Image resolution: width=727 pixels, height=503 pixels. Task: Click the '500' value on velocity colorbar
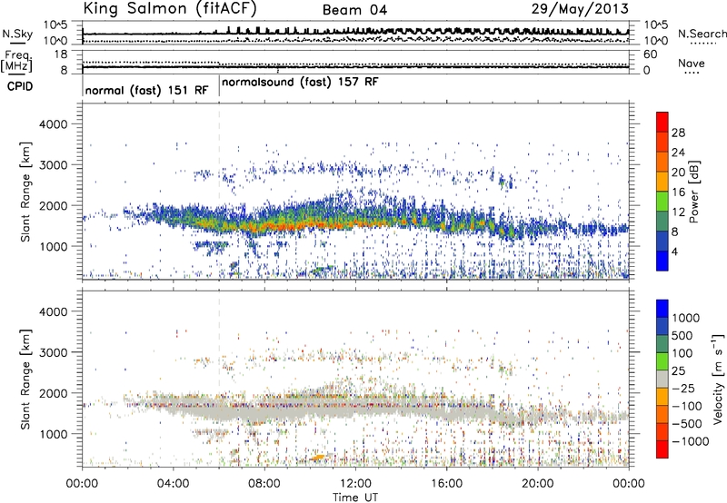point(682,335)
